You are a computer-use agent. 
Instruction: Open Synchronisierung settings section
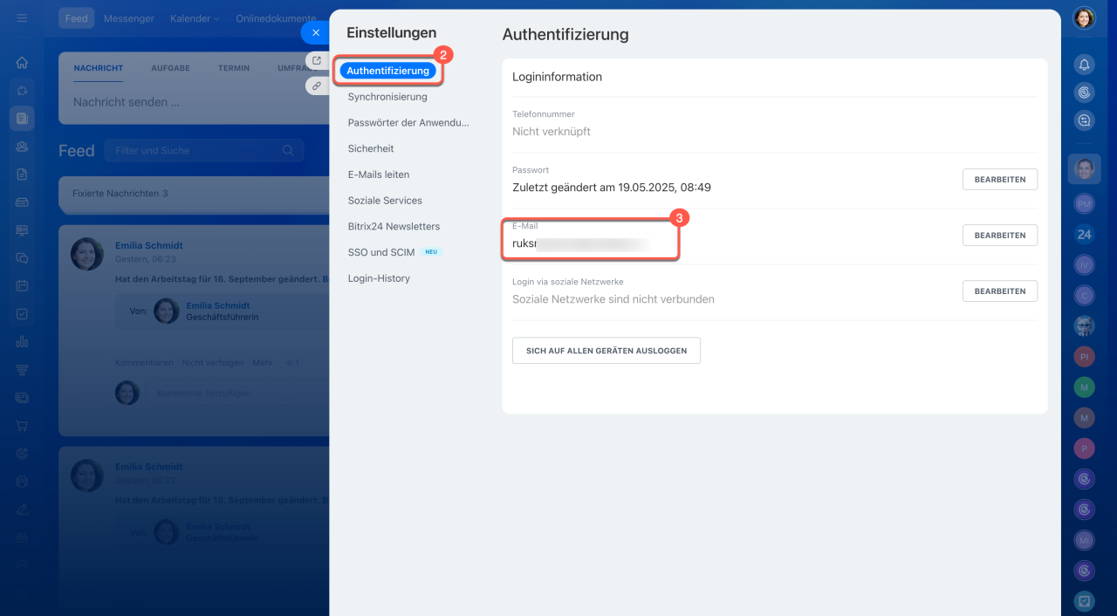[387, 97]
